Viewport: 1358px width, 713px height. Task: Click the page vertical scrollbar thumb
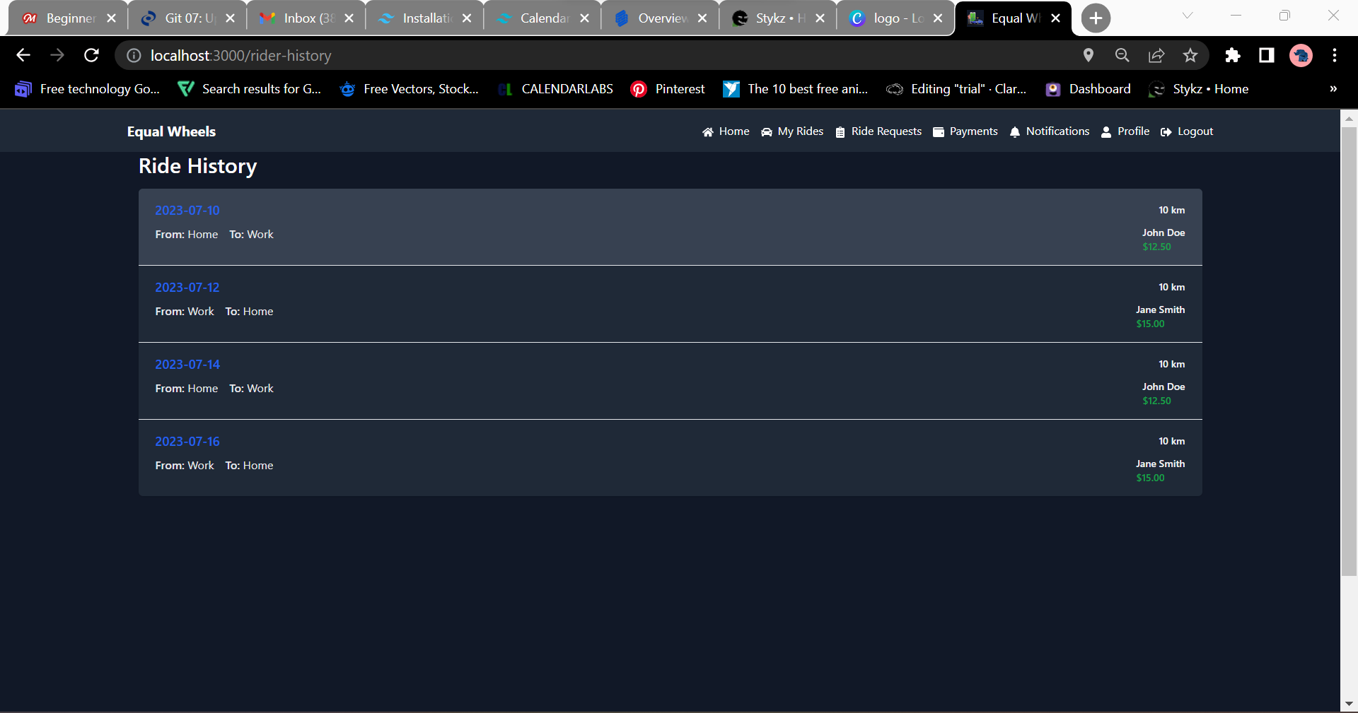1349,351
